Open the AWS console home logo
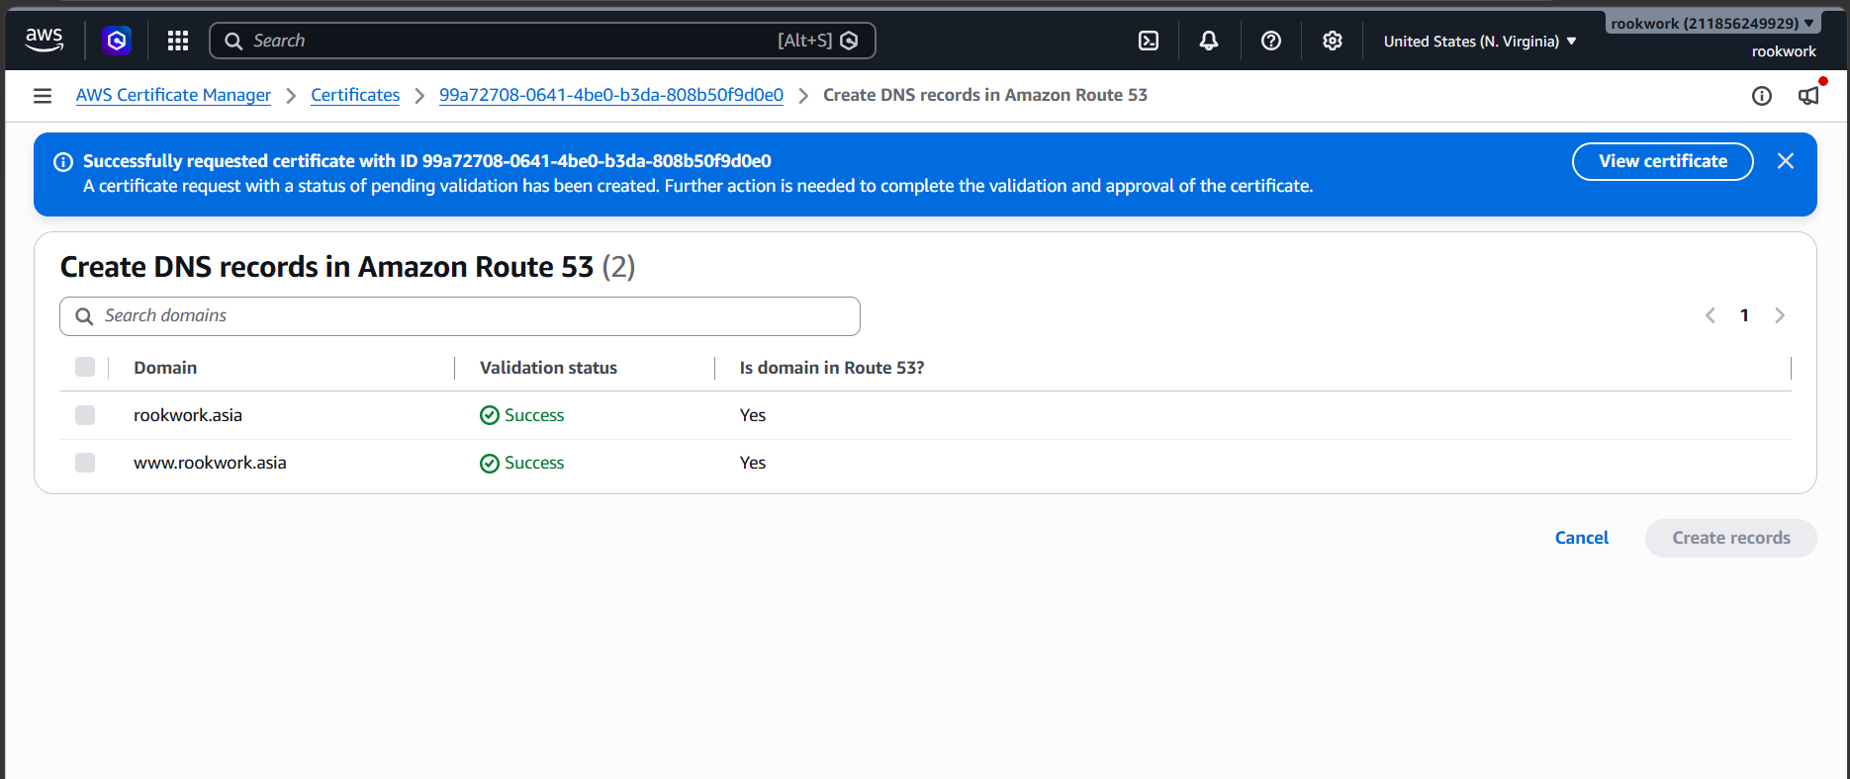 [45, 40]
